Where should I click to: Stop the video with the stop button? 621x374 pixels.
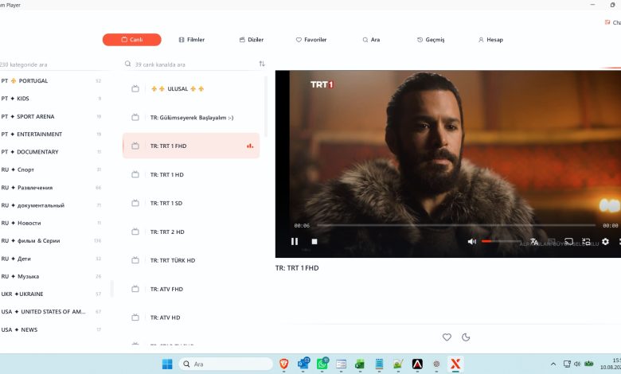click(314, 241)
